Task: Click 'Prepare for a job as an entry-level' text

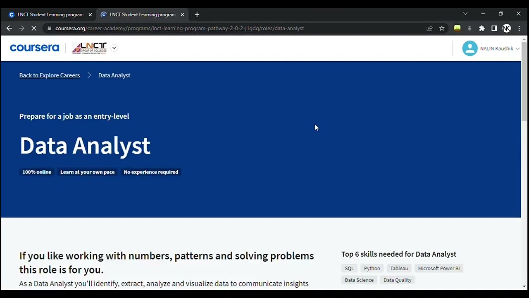Action: coord(74,116)
